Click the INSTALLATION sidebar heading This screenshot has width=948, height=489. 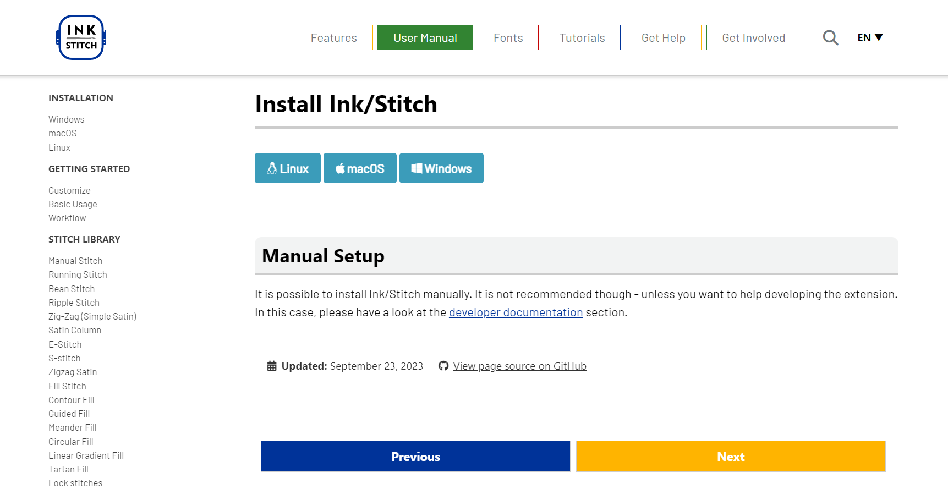coord(81,98)
